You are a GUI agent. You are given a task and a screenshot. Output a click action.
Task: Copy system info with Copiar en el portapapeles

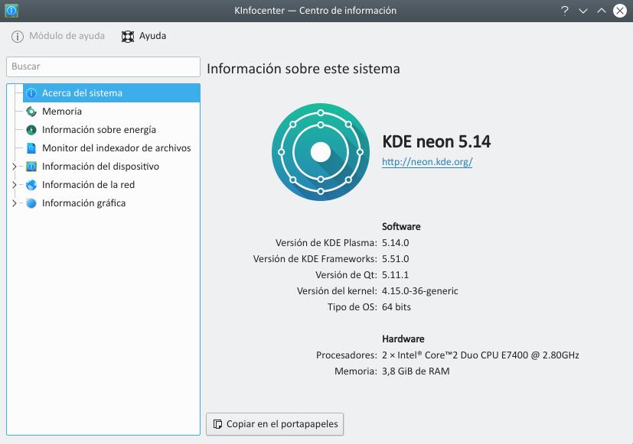[275, 424]
